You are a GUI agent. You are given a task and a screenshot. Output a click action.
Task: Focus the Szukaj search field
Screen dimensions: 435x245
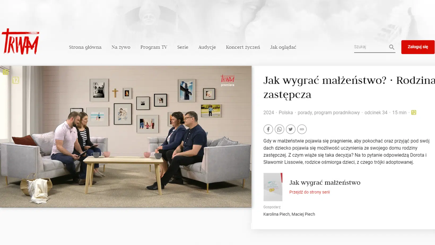tap(370, 47)
